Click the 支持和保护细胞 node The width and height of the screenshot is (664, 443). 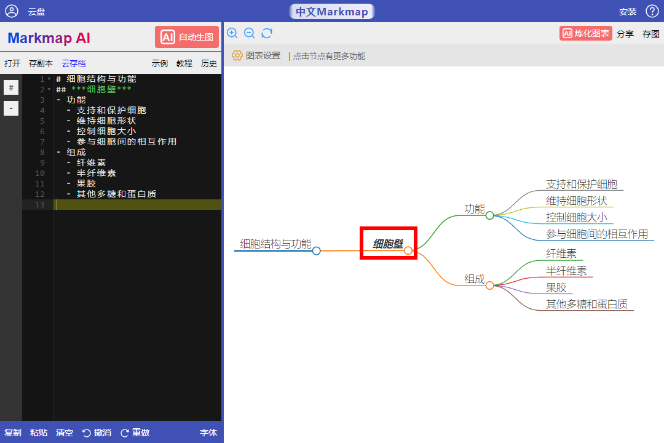coord(582,184)
